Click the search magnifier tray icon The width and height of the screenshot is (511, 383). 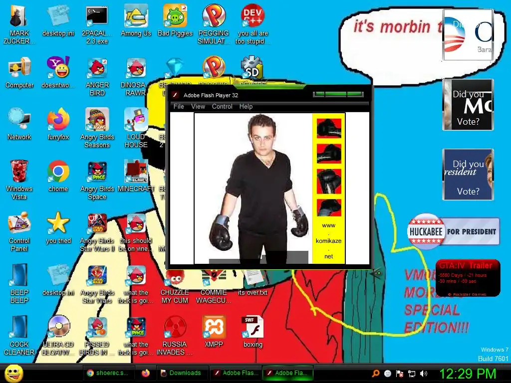coord(375,374)
